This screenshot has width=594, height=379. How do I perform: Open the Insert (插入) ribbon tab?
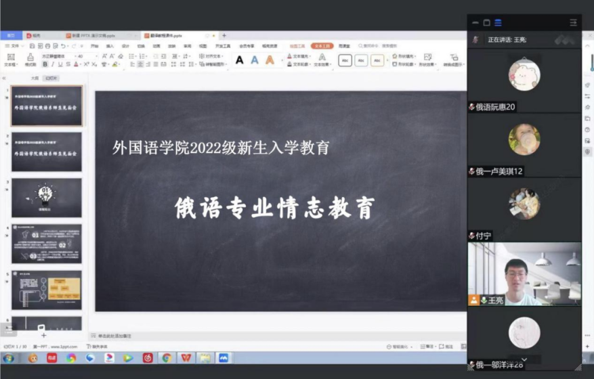[x=110, y=46]
